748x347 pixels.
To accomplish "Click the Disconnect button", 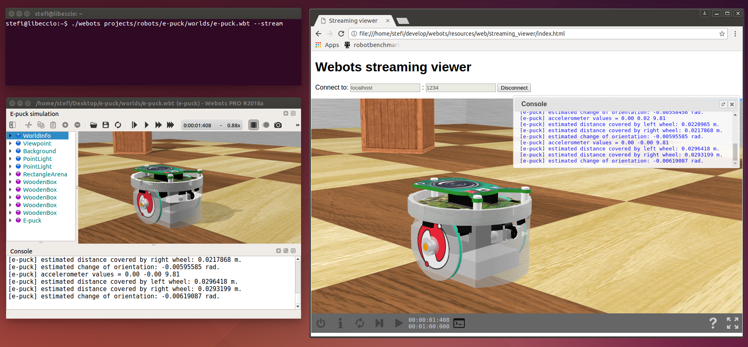I will point(514,88).
